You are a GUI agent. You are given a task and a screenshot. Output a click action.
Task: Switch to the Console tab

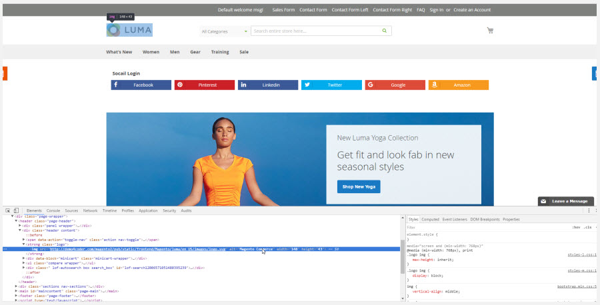click(x=53, y=210)
